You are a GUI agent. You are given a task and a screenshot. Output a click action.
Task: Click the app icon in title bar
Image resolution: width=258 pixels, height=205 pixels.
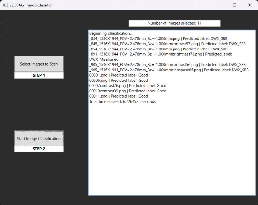pos(5,5)
